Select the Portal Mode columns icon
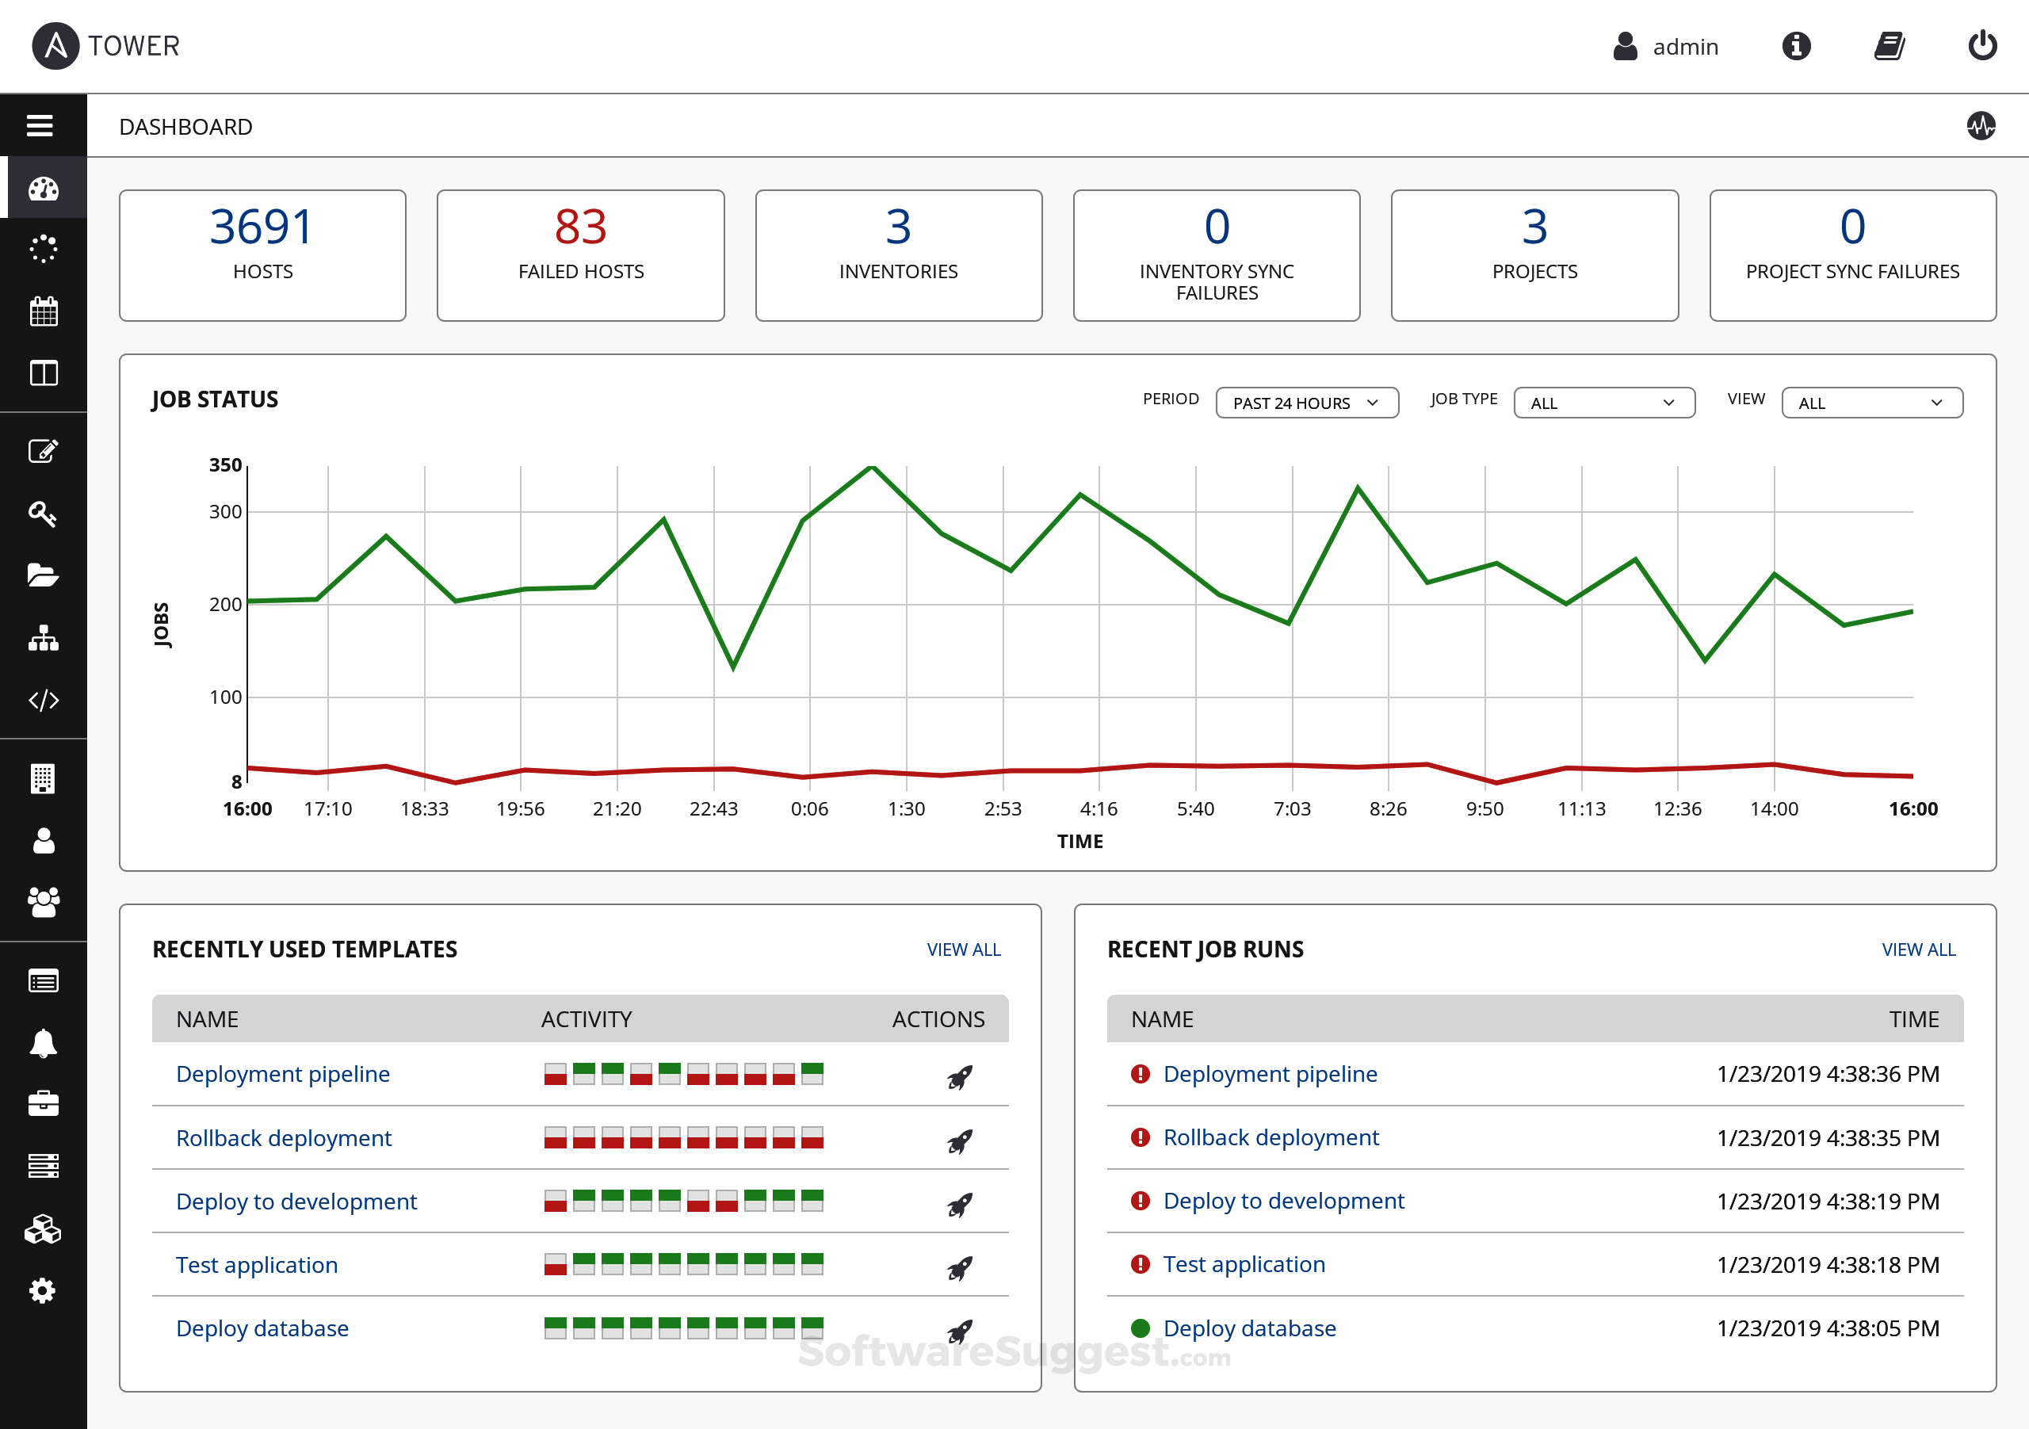This screenshot has height=1429, width=2029. click(x=44, y=373)
